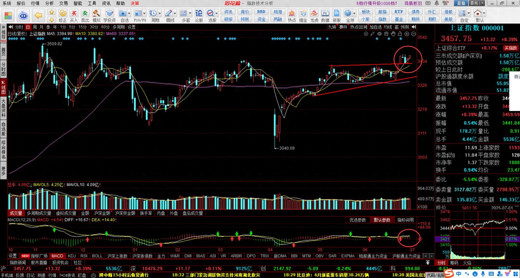The image size is (520, 278).
Task: Click zoom-out minus icon above chart
Action: pyautogui.click(x=414, y=34)
